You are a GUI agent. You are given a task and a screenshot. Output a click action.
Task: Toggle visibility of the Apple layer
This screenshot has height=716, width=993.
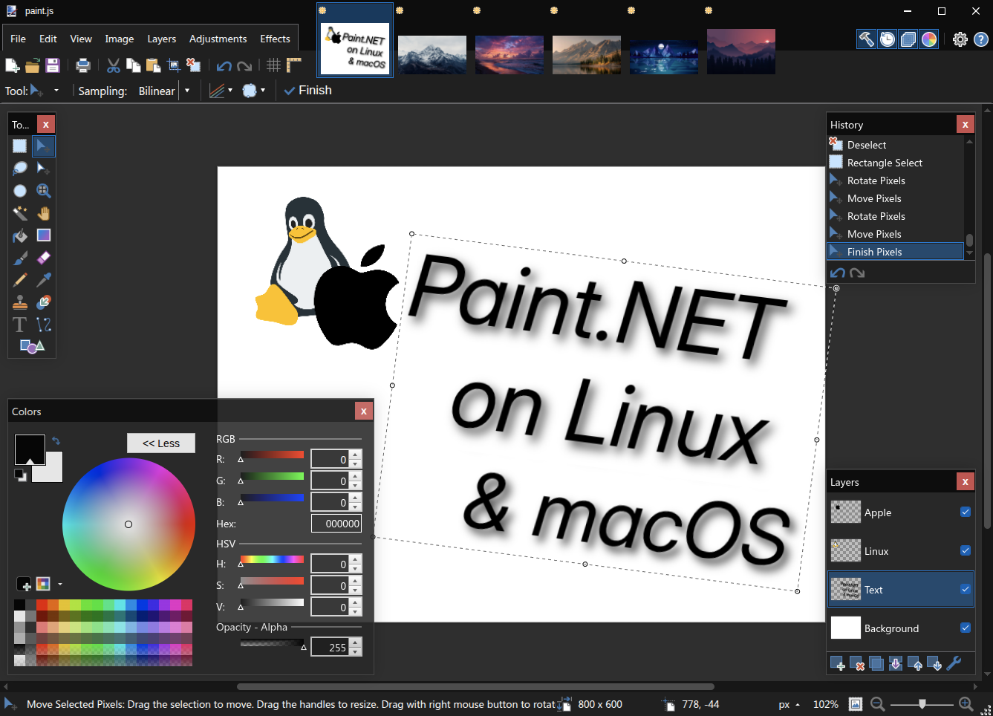966,512
